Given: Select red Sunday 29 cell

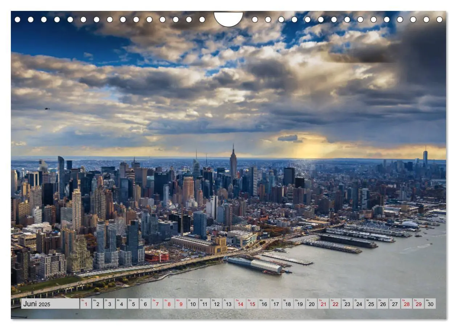Looking at the screenshot, I should (x=419, y=304).
